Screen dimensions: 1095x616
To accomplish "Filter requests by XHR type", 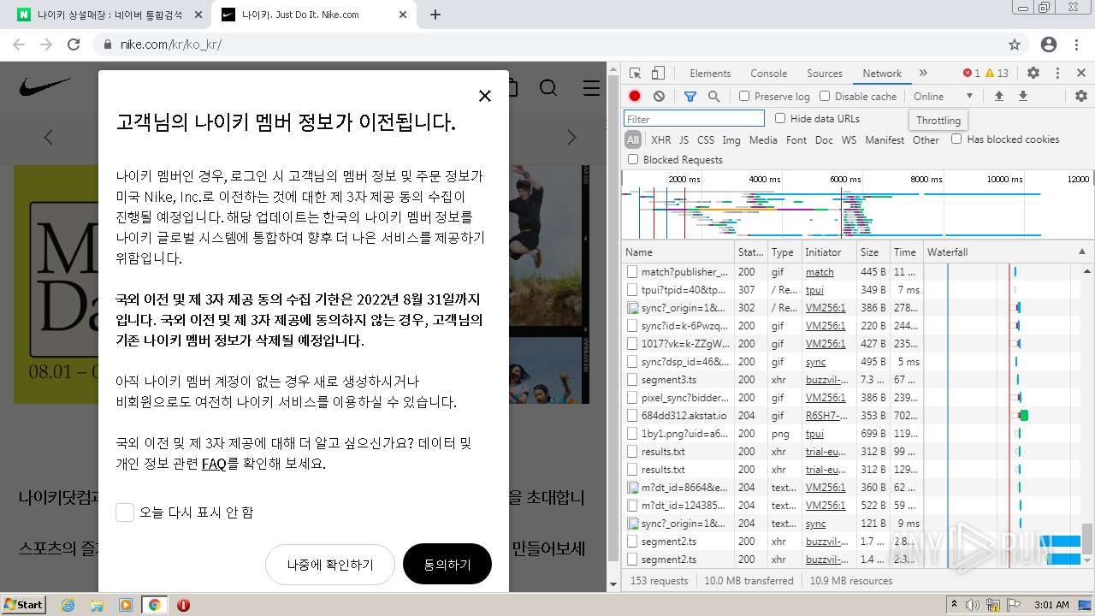I will pos(661,139).
